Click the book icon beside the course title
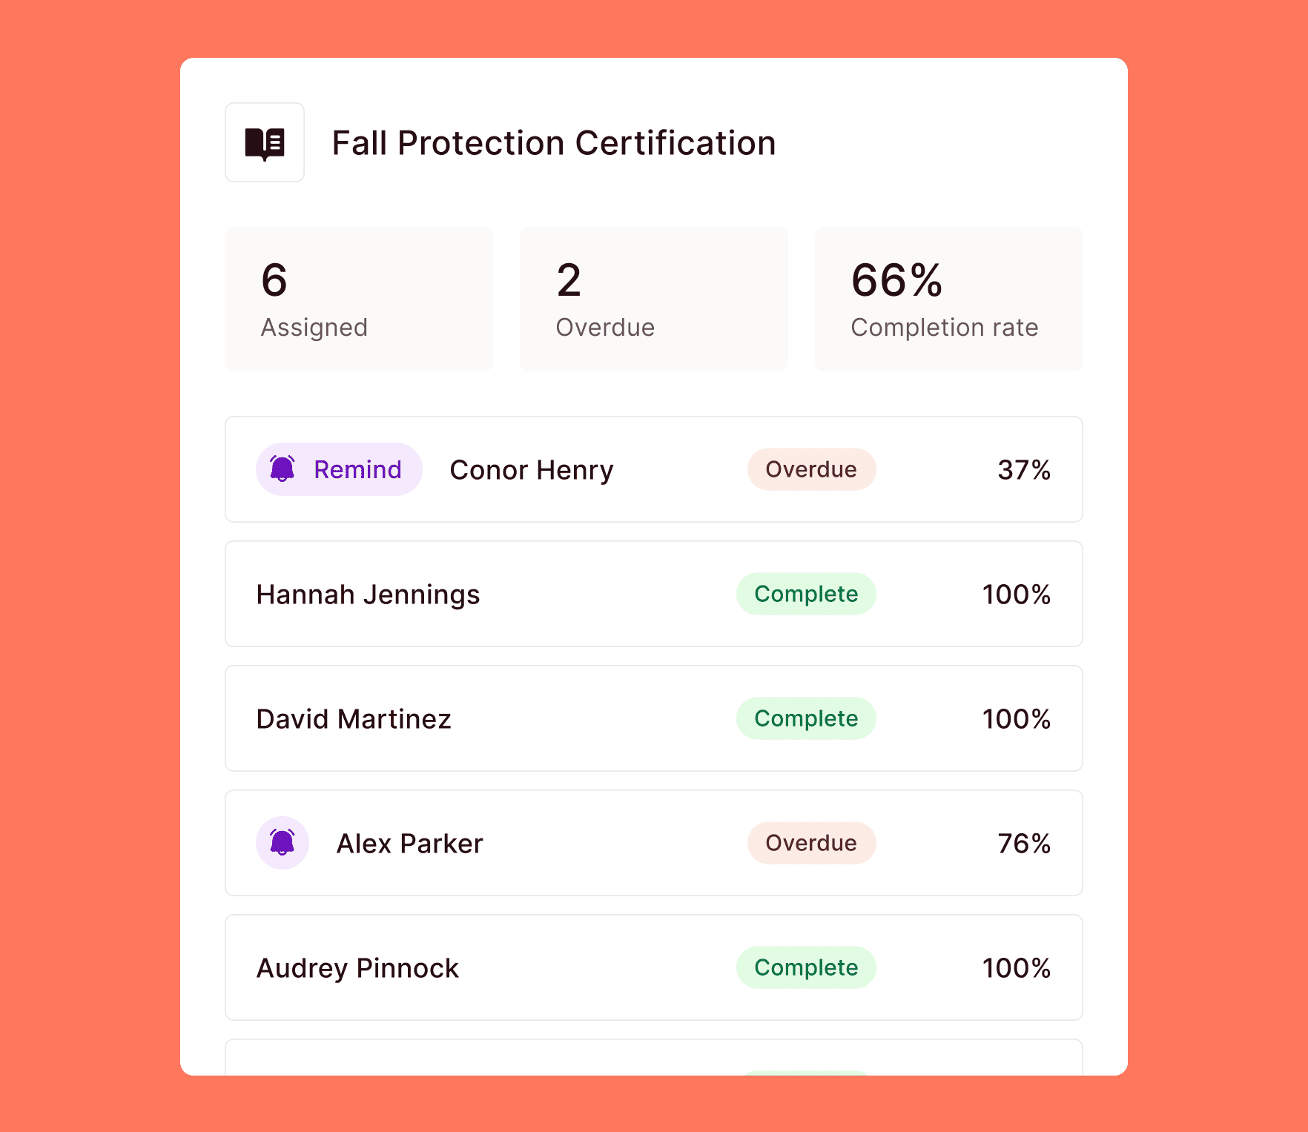This screenshot has width=1308, height=1132. [x=265, y=142]
